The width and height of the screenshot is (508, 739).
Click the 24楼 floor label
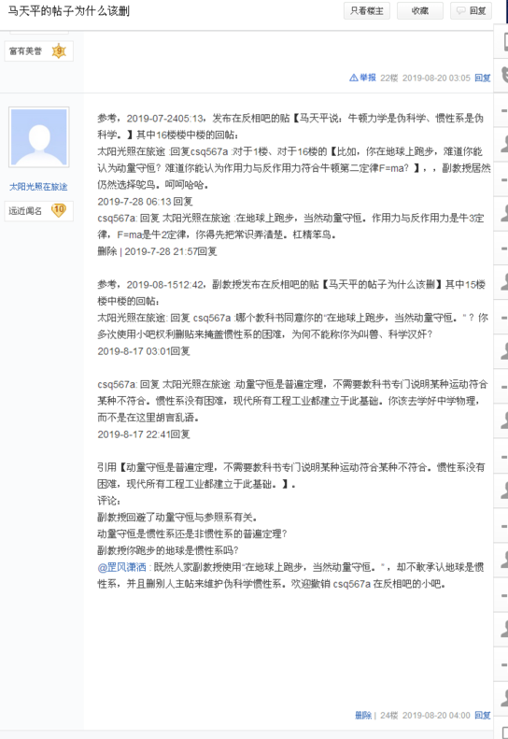[388, 716]
